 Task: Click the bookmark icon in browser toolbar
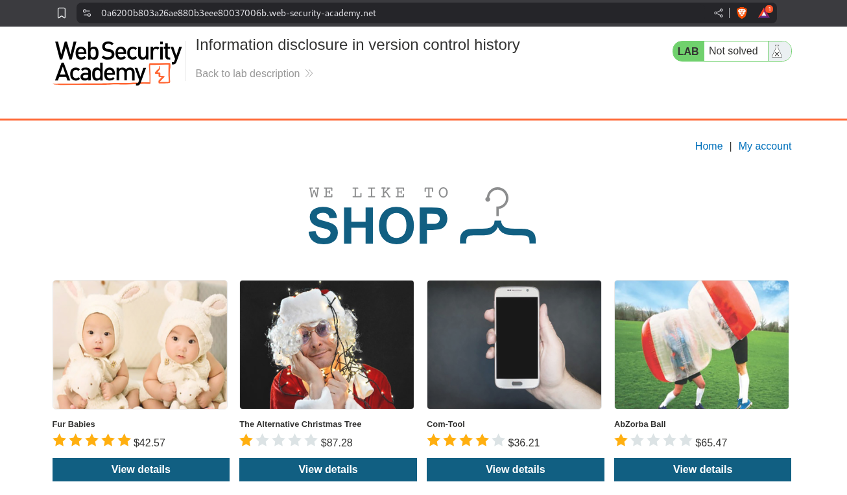62,13
